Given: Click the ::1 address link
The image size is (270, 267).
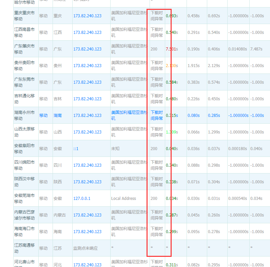Looking at the screenshot, I should tap(76, 149).
